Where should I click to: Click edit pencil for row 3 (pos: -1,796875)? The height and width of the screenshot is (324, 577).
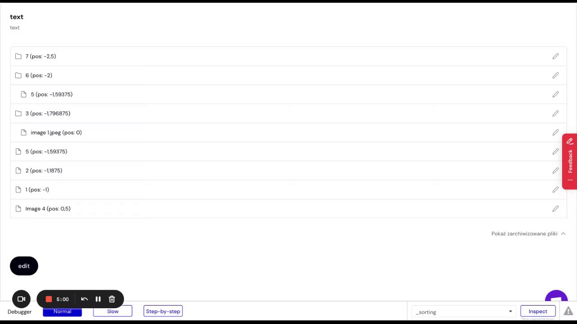click(555, 113)
